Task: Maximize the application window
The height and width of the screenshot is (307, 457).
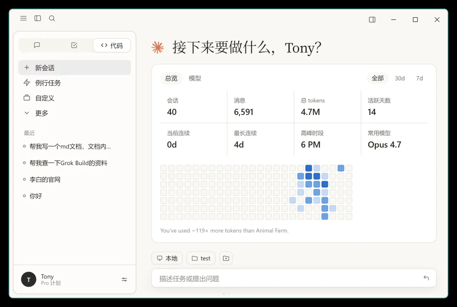Action: coord(416,19)
